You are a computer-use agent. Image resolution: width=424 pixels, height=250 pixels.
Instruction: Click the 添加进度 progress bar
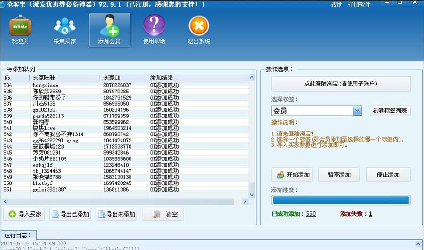pos(341,200)
